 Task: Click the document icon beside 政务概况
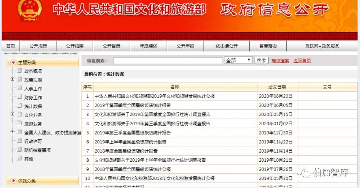(x=19, y=70)
